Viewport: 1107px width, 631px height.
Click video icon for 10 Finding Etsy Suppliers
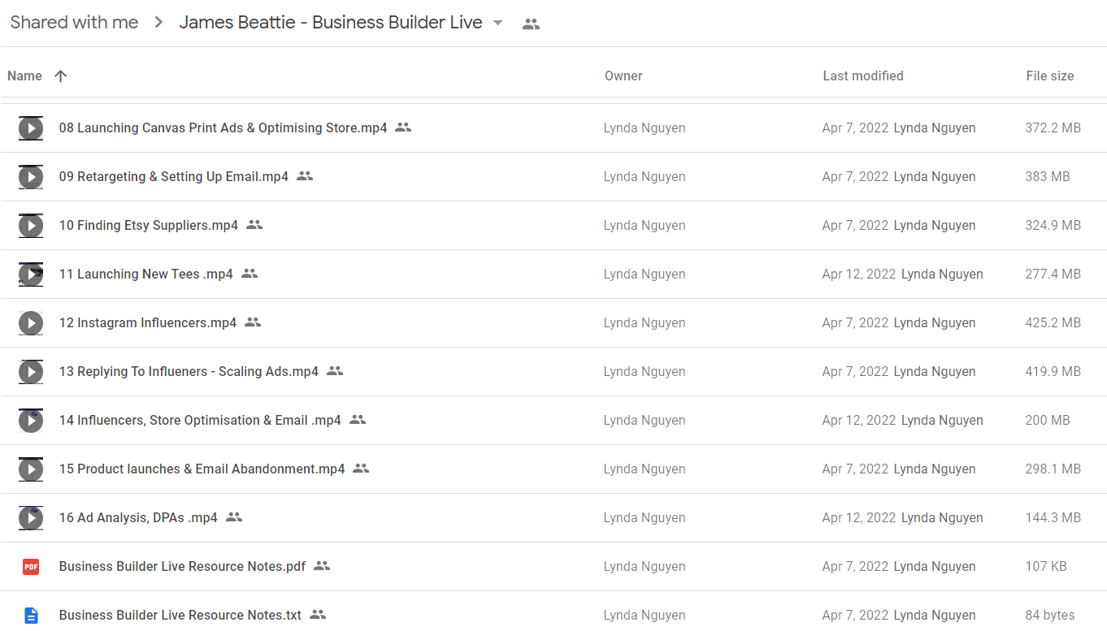(x=31, y=225)
